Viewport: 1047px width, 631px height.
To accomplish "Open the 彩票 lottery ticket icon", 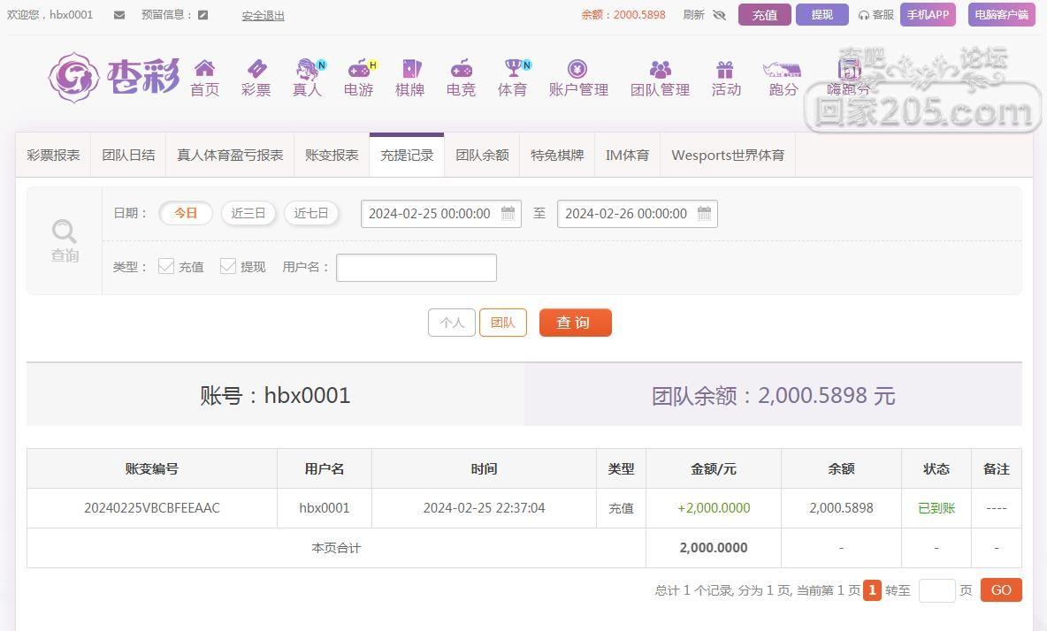I will (x=256, y=68).
